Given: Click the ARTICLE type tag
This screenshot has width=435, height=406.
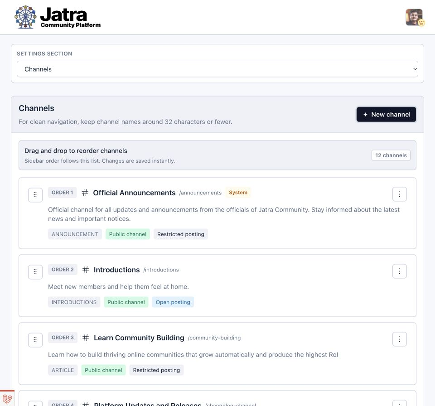Looking at the screenshot, I should click(x=63, y=370).
